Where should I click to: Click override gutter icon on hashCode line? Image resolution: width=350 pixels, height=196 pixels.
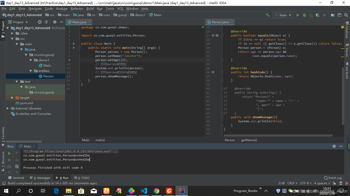[x=213, y=72]
